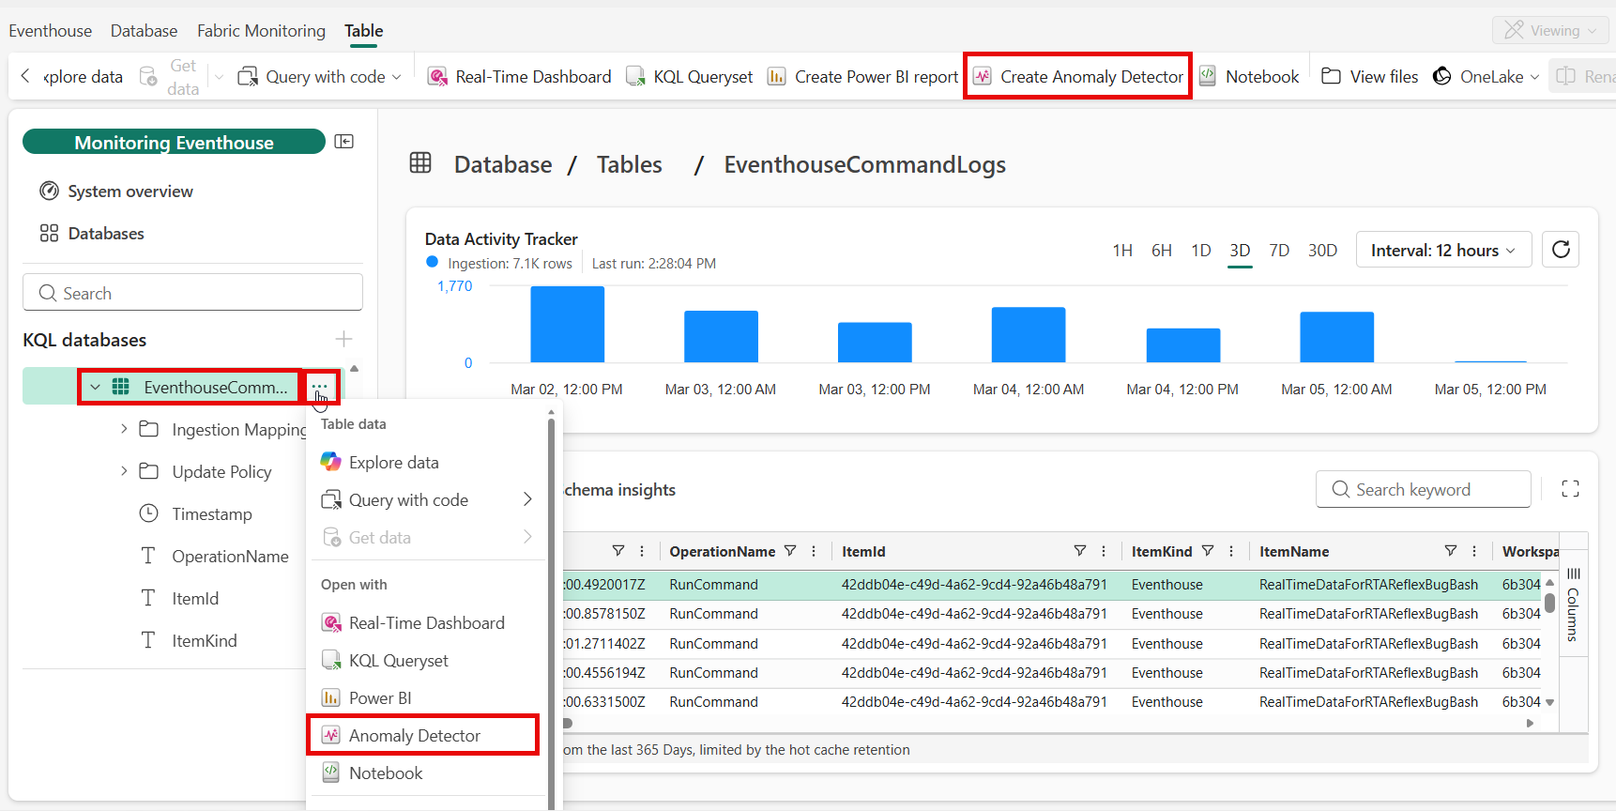Add a new KQL database with plus icon
The height and width of the screenshot is (811, 1616).
(343, 339)
